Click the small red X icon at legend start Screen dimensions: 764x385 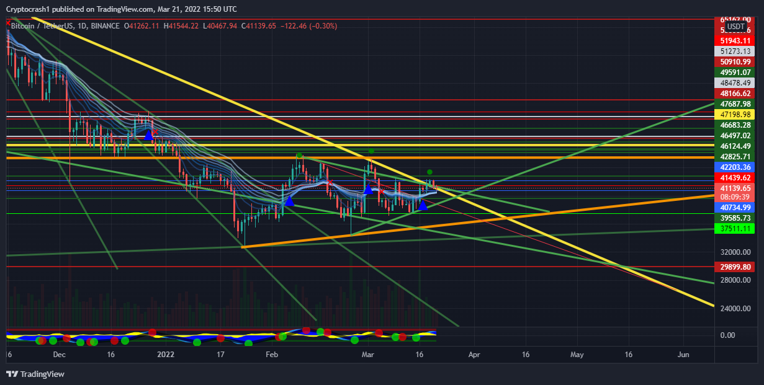tap(7, 22)
